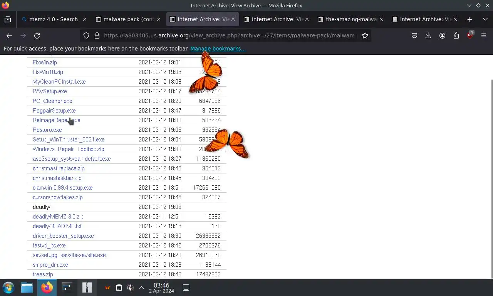This screenshot has height=296, width=493.
Task: Open the archive manager taskbar icon
Action: 87,288
